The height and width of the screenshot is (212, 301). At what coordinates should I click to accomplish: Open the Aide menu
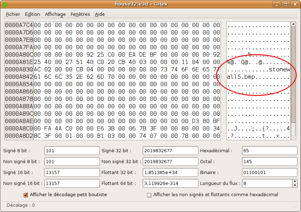[100, 14]
